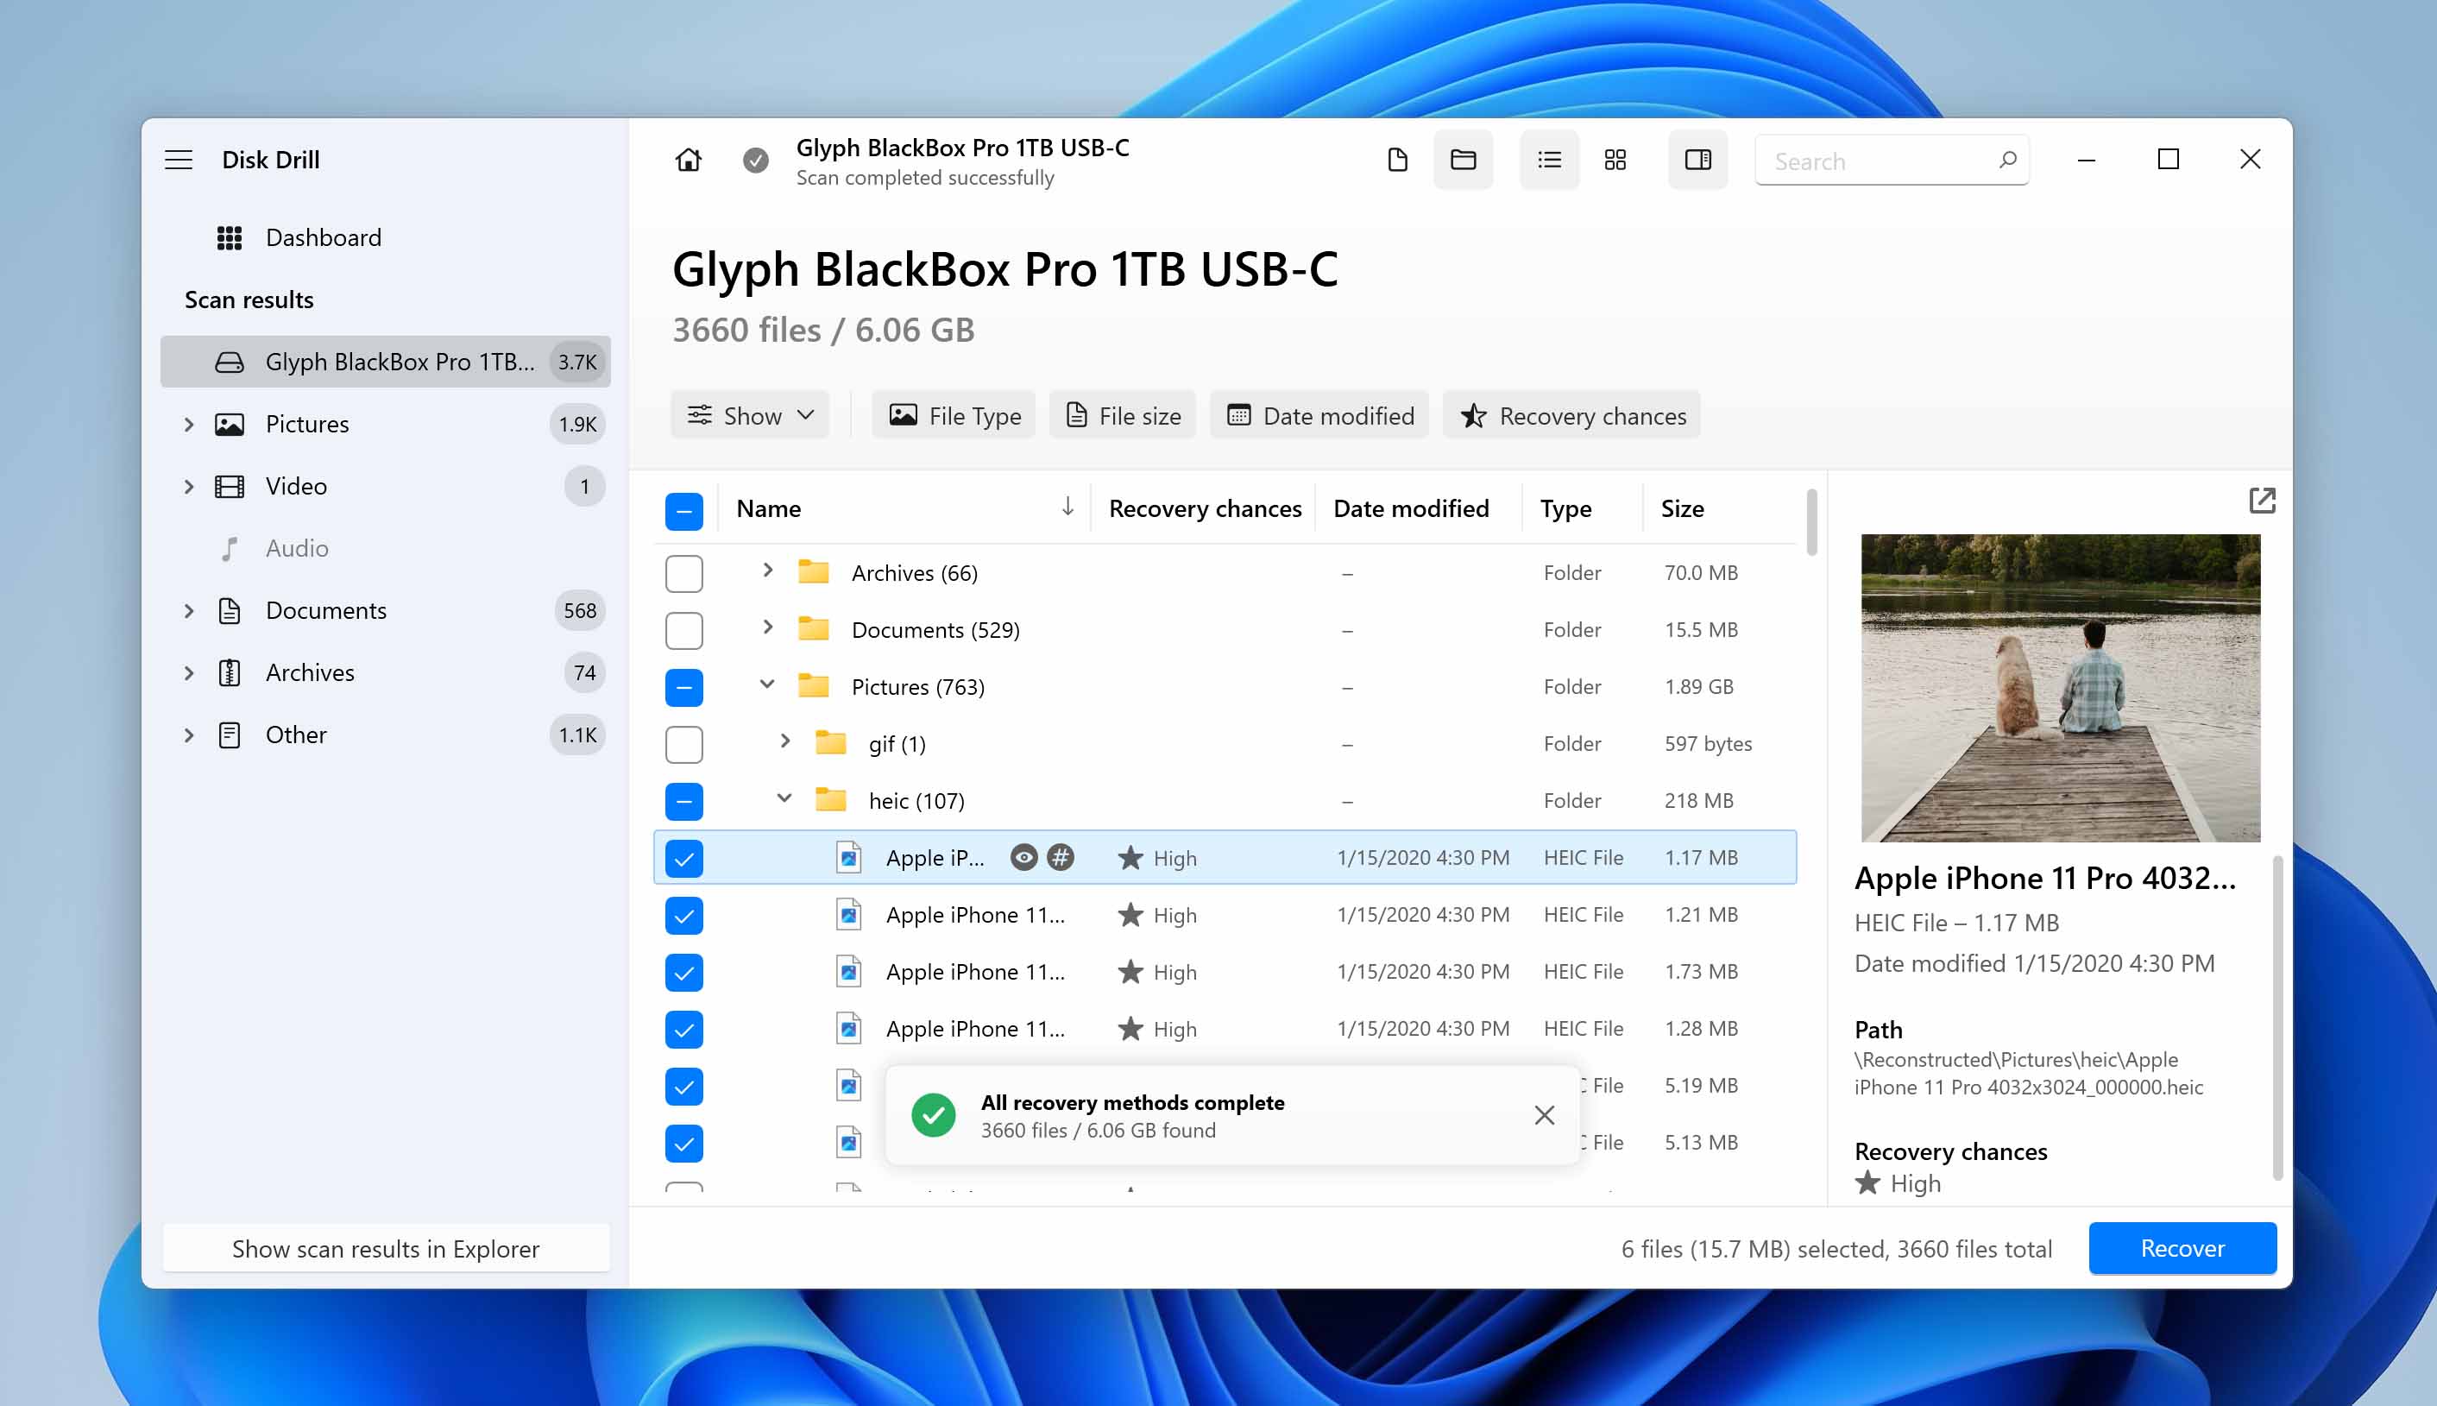Sort by Type column header
The height and width of the screenshot is (1406, 2437).
coord(1565,508)
